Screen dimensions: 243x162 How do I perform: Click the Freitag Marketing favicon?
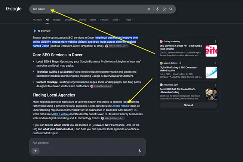(161, 42)
